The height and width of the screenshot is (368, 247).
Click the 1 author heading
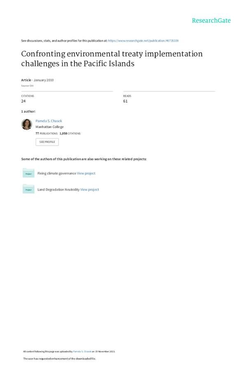pos(28,112)
